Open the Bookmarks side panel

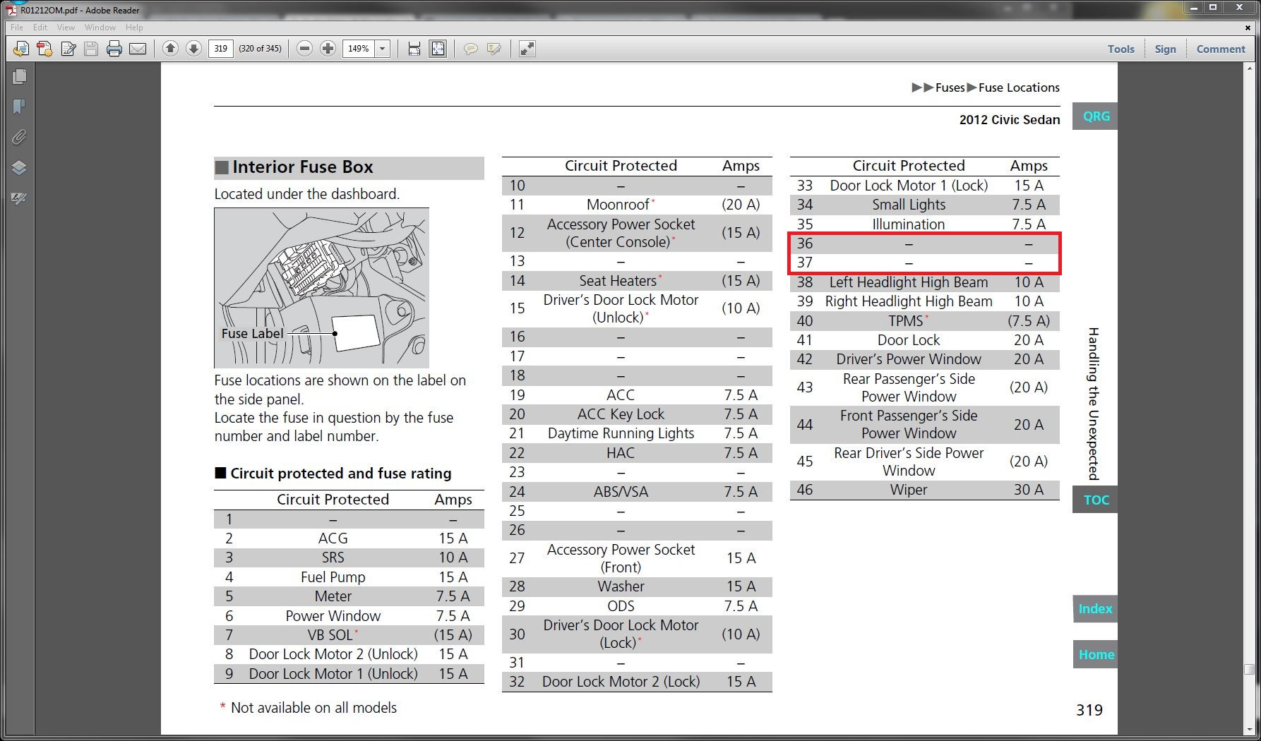point(19,107)
